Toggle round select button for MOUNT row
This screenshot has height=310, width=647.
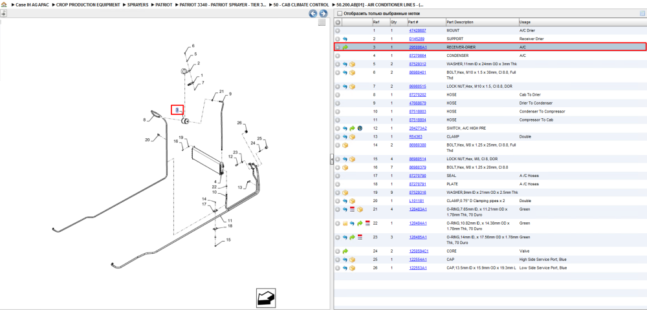(338, 30)
